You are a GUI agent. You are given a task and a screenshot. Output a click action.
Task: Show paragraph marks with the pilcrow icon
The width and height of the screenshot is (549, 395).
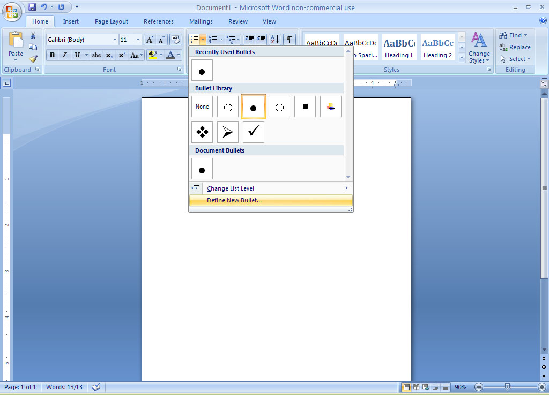tap(289, 40)
